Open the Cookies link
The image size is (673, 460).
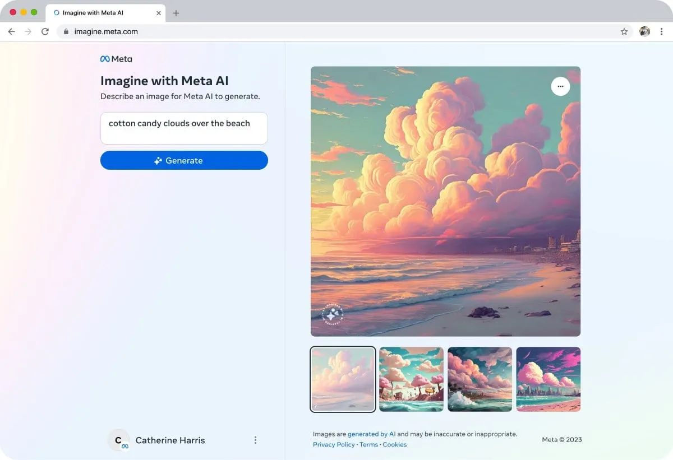pyautogui.click(x=395, y=444)
